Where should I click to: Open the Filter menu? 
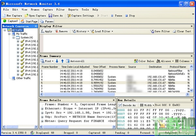pyautogui.click(x=60, y=9)
